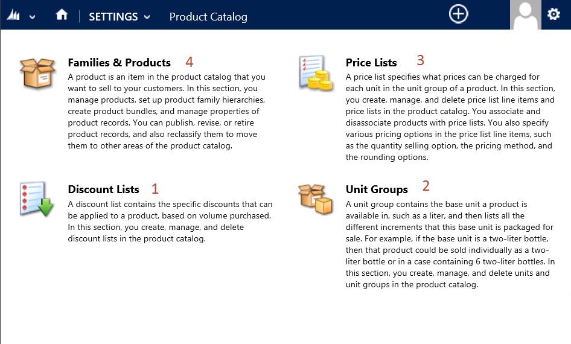Open the Price Lists heading link
571x344 pixels.
(371, 63)
